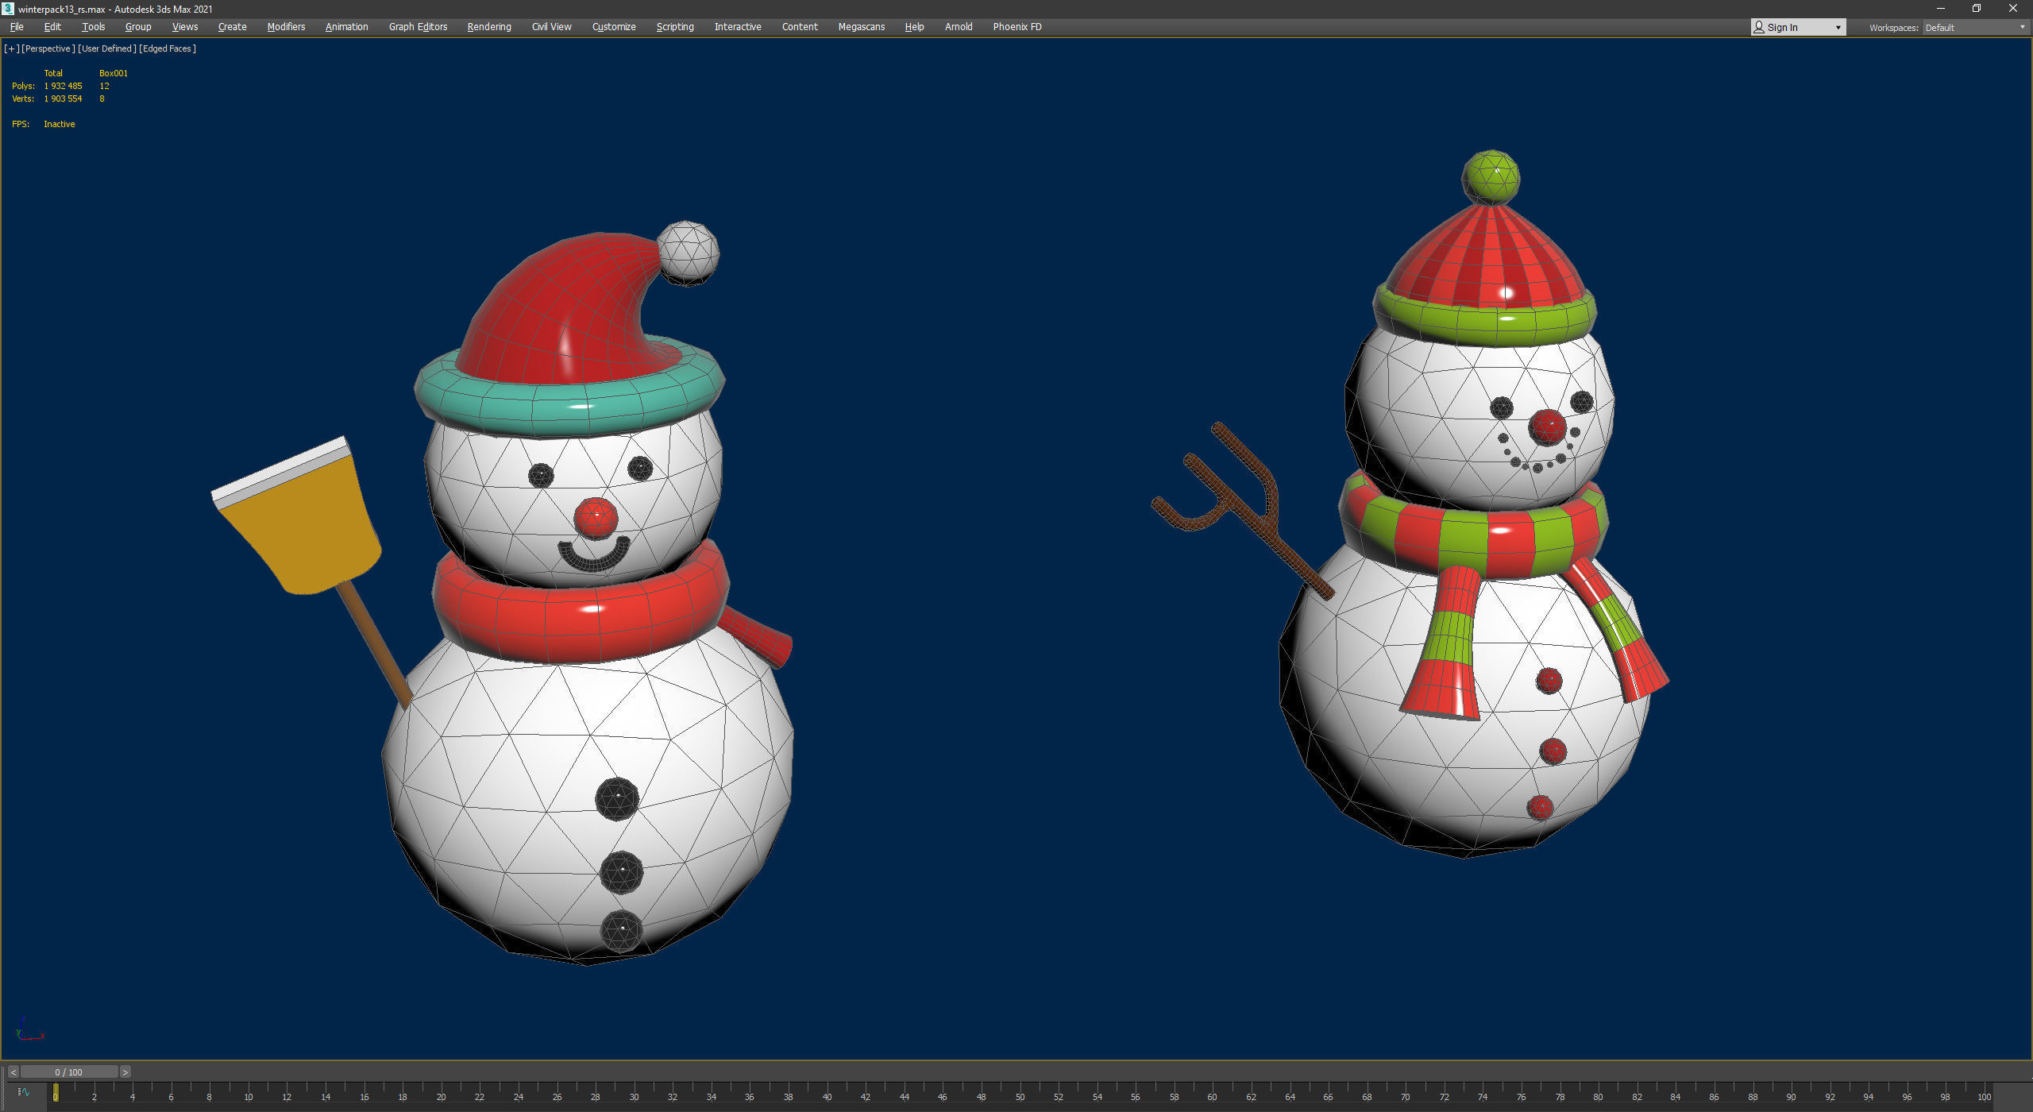Viewport: 2033px width, 1112px height.
Task: Open the Animation menu
Action: click(x=346, y=27)
